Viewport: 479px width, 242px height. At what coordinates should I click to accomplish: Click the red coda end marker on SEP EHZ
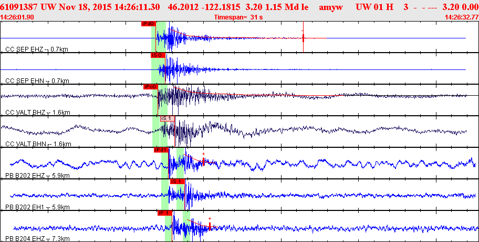(303, 38)
